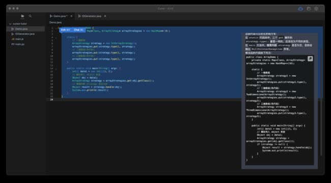331x183 pixels.
Task: Click the chat panel vertical scrollbar
Action: [x=321, y=102]
